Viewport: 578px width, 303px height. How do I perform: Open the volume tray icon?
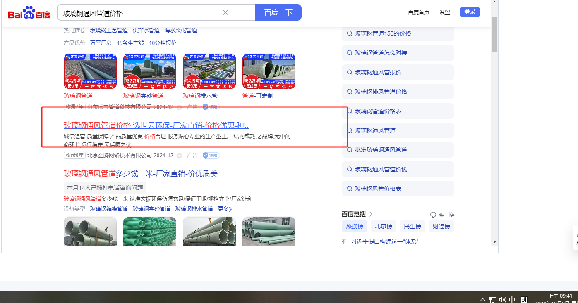pos(503,300)
